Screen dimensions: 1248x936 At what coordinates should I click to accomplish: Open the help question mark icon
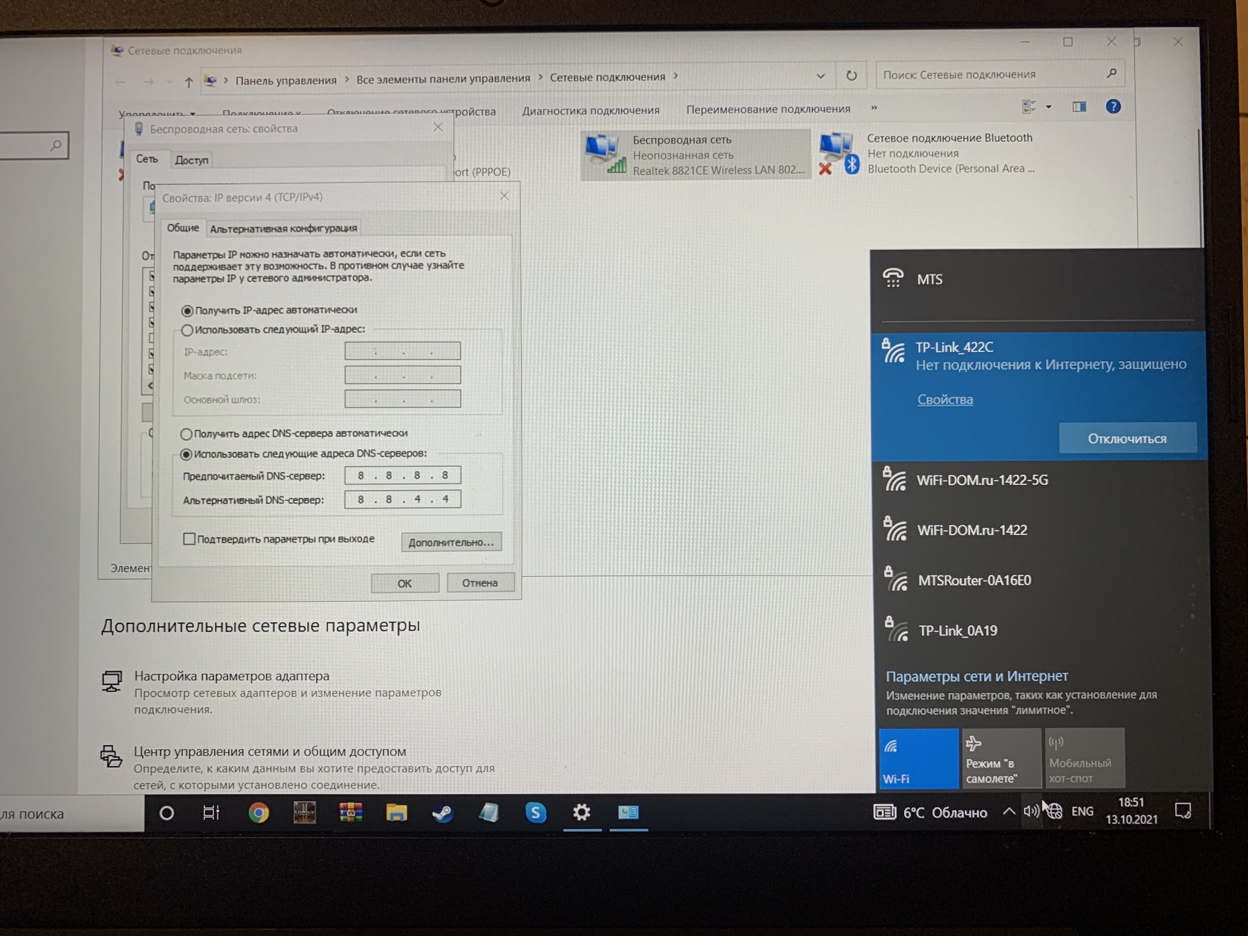[1113, 107]
